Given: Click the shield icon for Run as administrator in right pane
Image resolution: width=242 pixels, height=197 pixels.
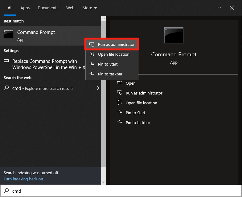Looking at the screenshot, I should tap(120, 93).
